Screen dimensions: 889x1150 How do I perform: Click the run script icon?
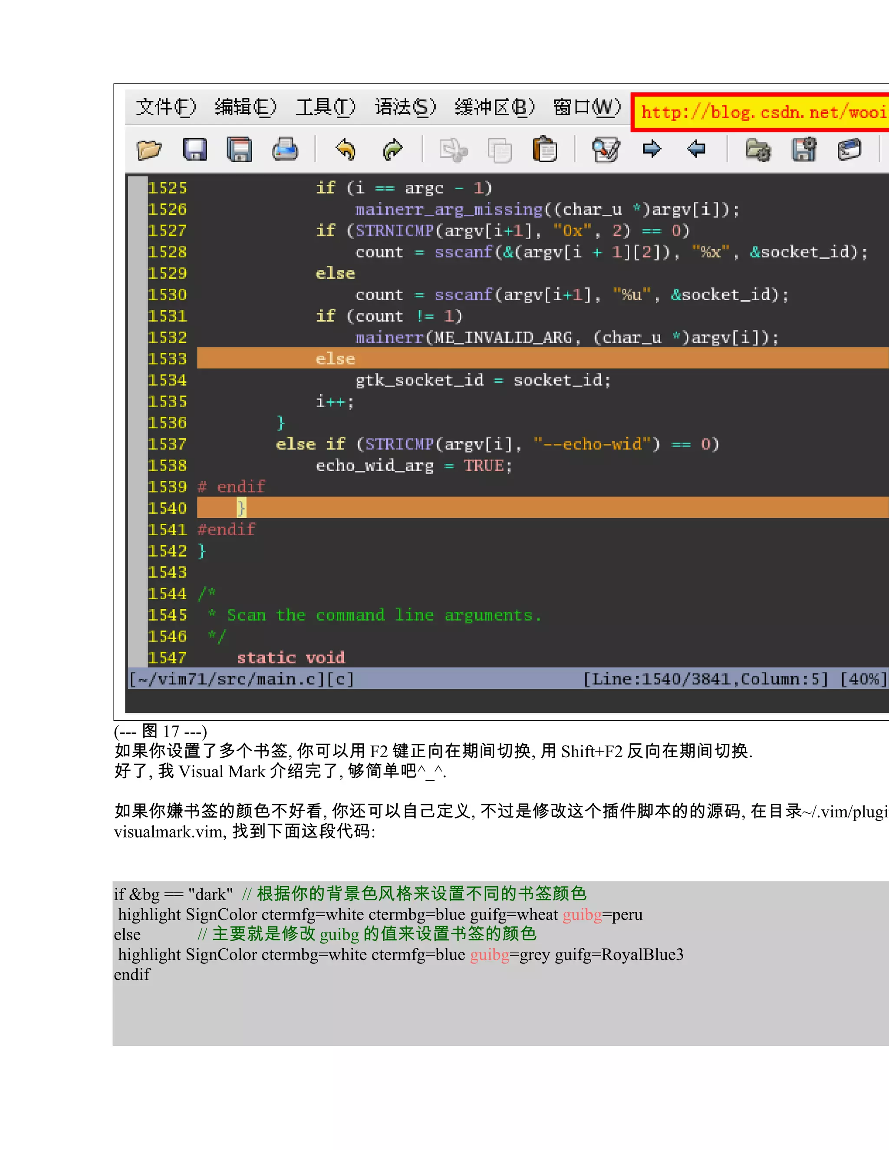point(849,150)
